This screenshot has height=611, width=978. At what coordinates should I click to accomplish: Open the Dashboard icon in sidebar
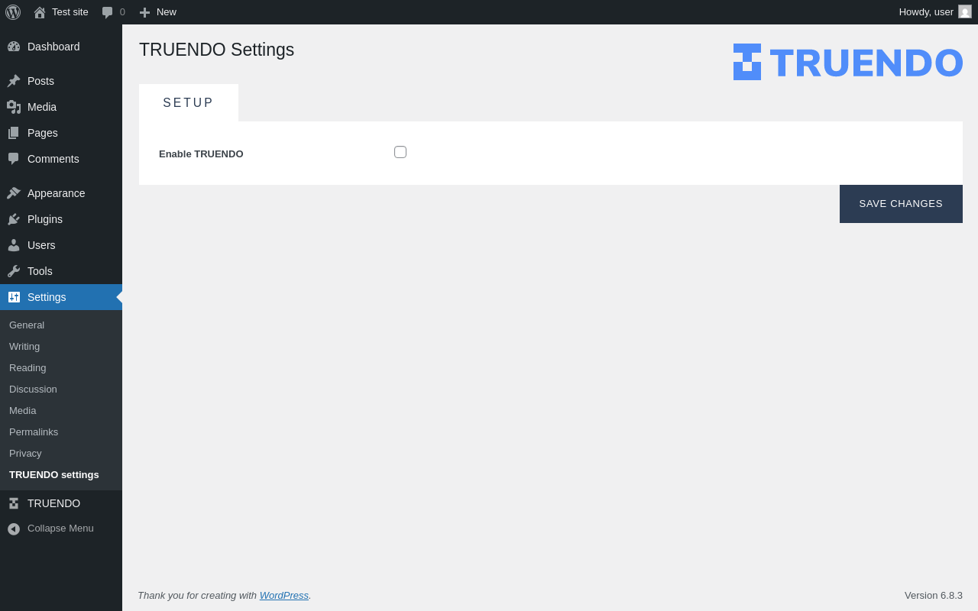click(14, 47)
